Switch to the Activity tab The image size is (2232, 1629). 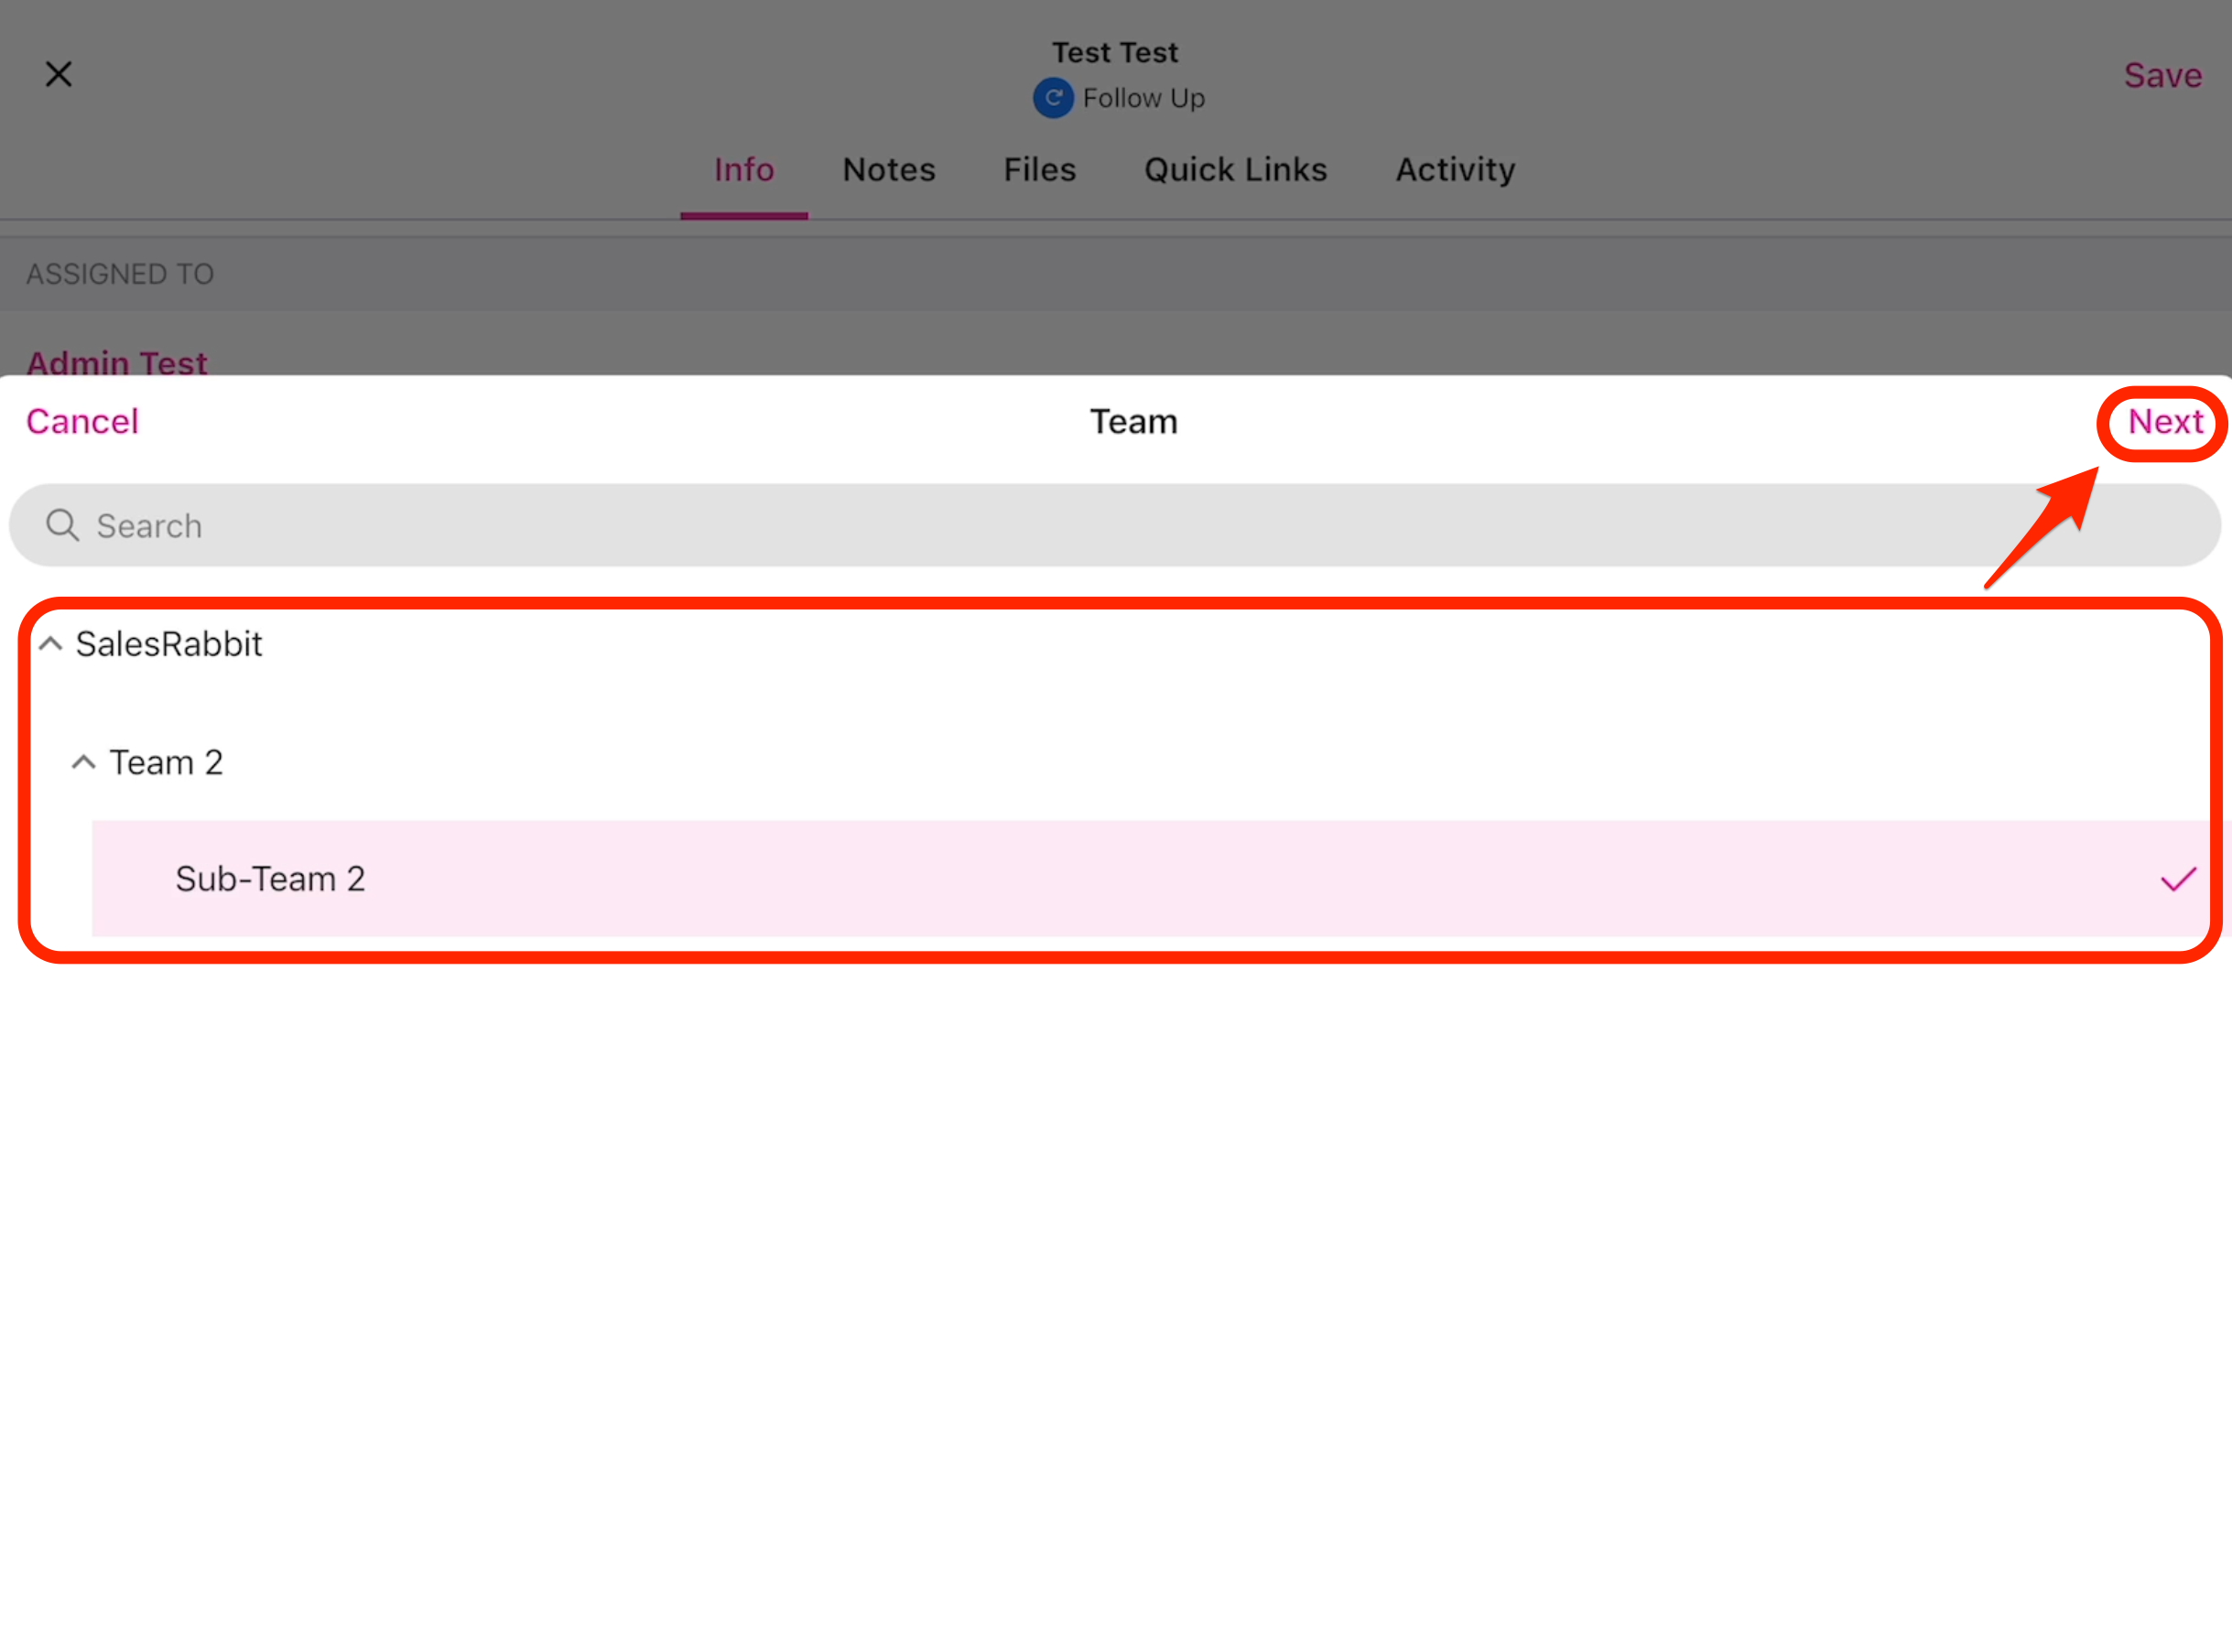pos(1455,169)
